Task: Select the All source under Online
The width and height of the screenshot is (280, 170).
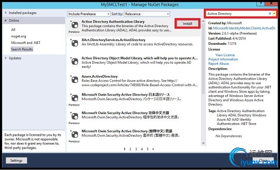Action: (x=13, y=30)
